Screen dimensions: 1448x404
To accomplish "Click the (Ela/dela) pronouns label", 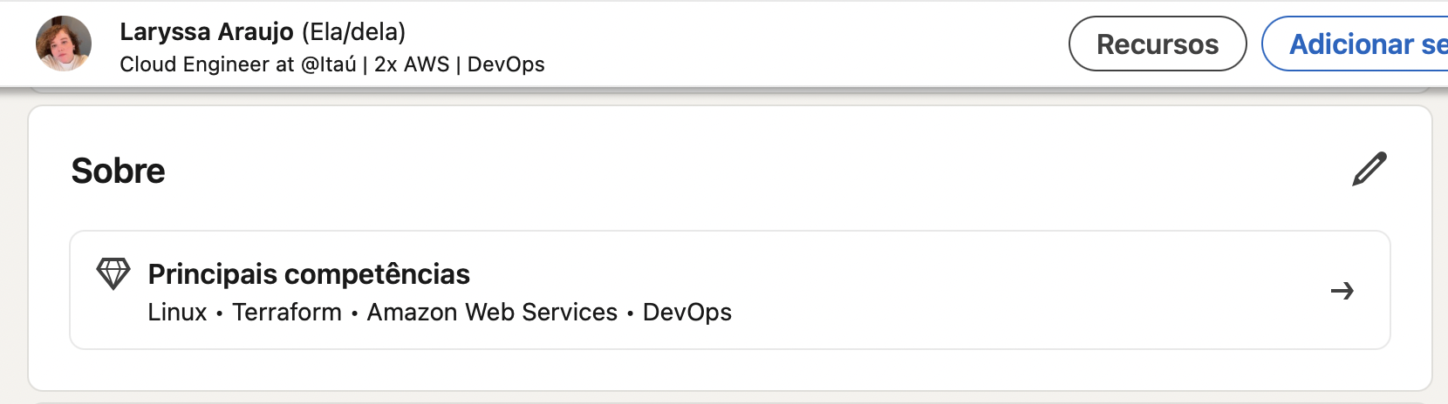I will click(x=354, y=31).
